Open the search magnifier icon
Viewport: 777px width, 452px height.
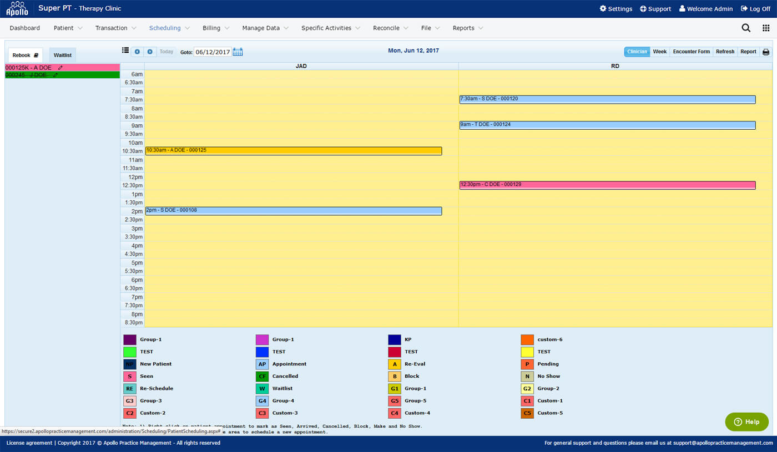pos(746,28)
